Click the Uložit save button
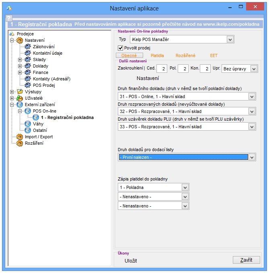 click(131, 261)
